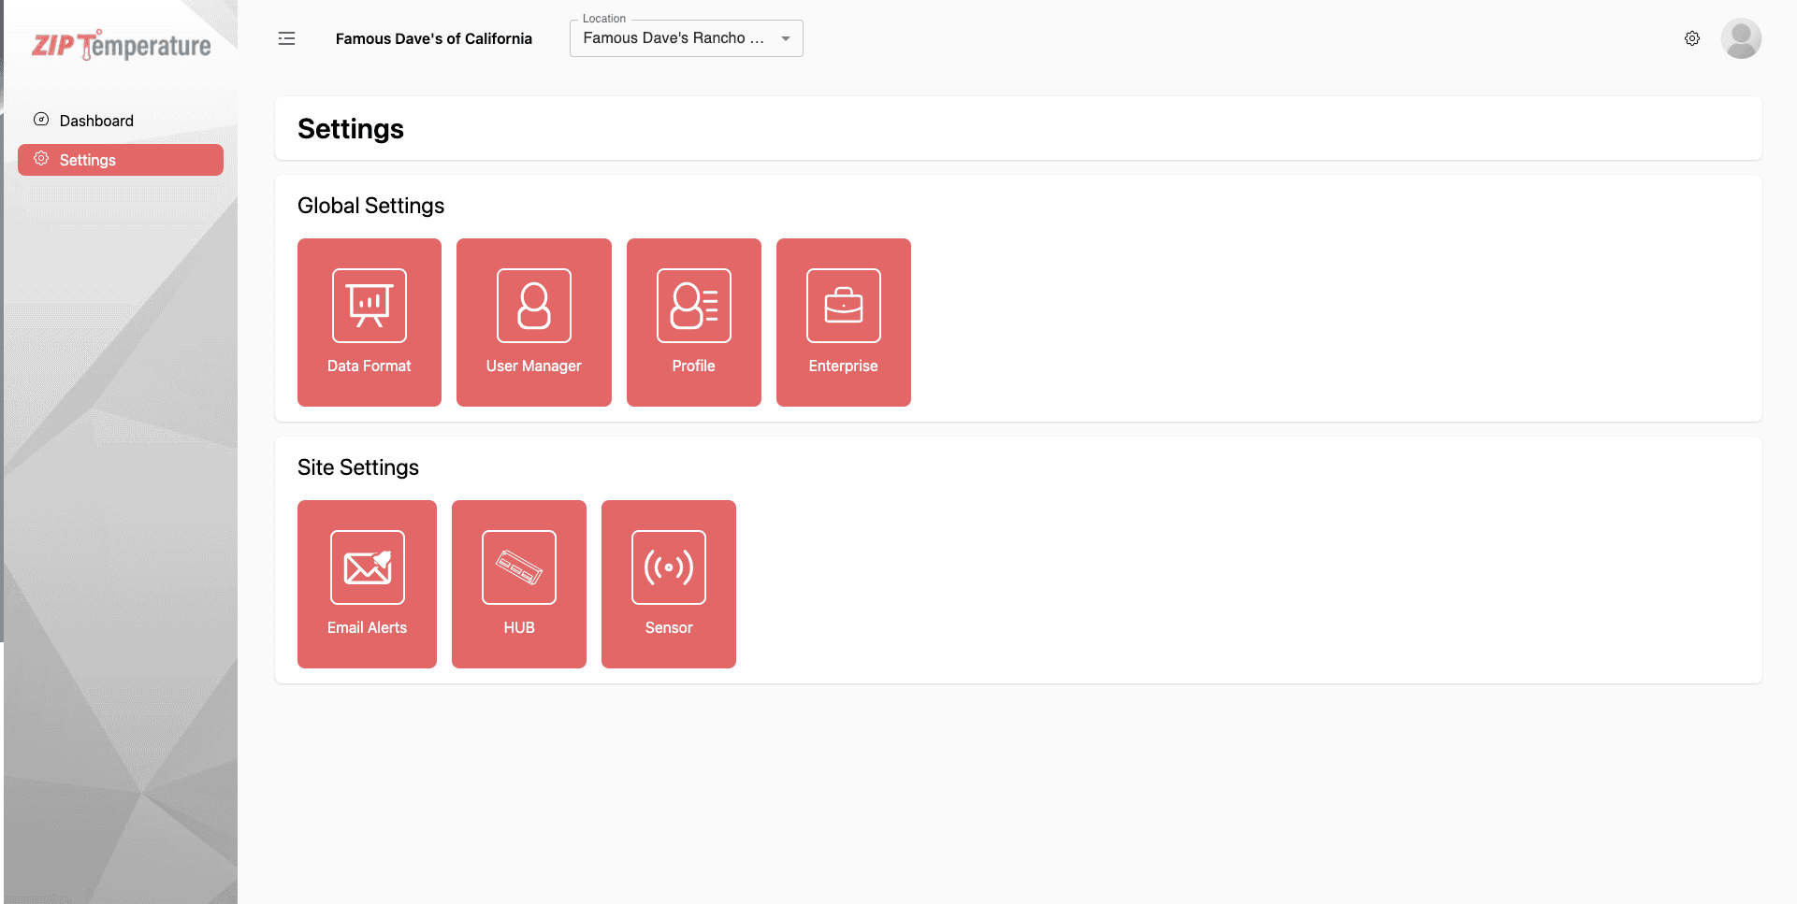
Task: Click the Sensor tile label
Action: coord(668,627)
